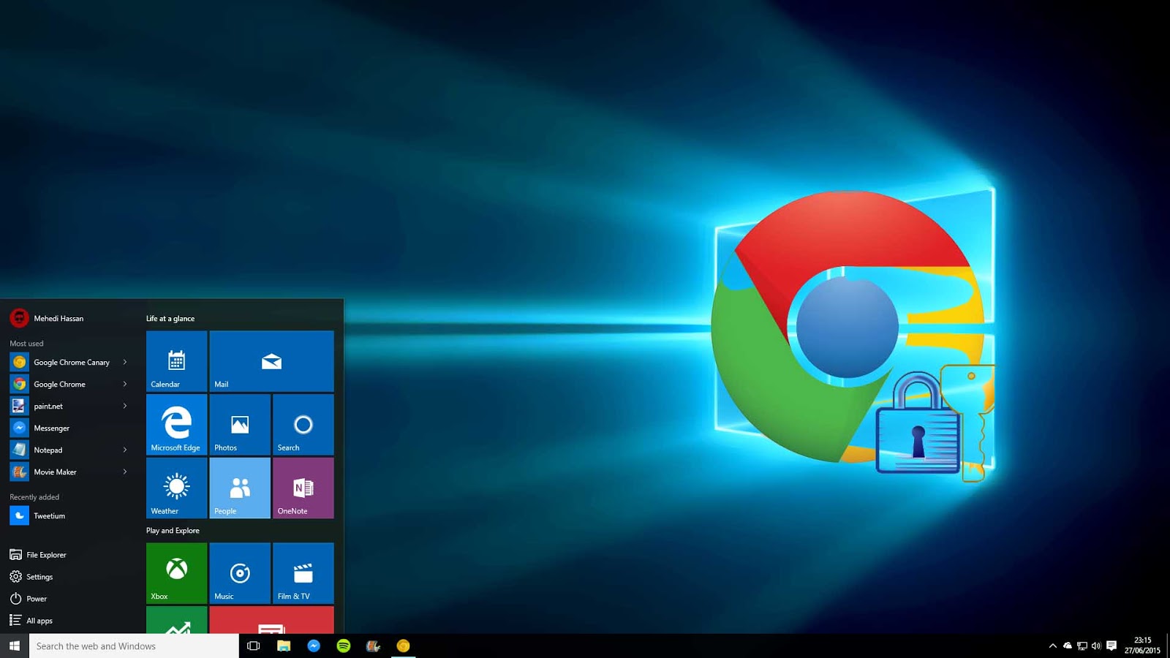
Task: Switch to Chrome Canary on the taskbar
Action: [403, 646]
